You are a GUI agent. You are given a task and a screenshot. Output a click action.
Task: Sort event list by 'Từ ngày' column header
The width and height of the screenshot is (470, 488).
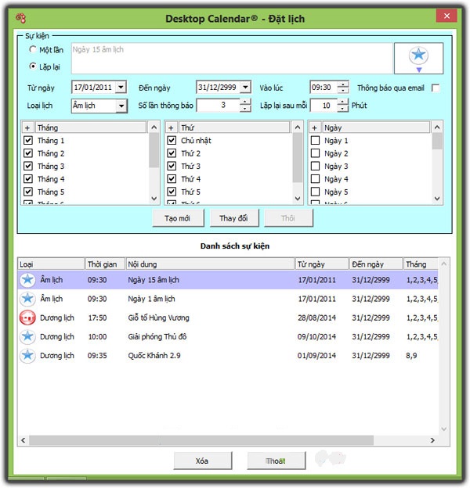tap(322, 264)
